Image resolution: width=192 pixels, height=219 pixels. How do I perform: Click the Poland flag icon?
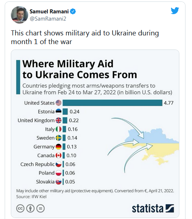pos(59,173)
